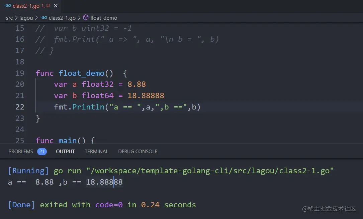The image size is (363, 219).
Task: Click line number 15 in the gutter
Action: [x=20, y=28]
